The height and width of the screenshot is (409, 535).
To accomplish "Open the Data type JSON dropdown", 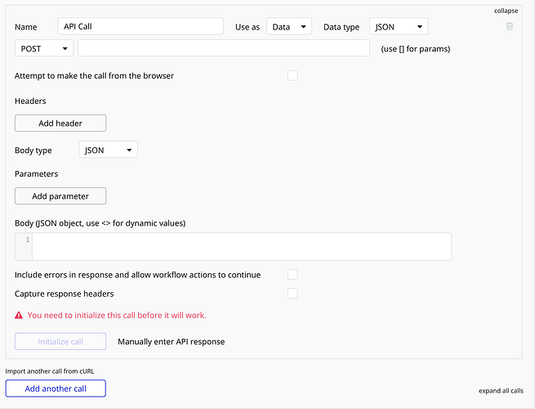I will click(x=399, y=27).
